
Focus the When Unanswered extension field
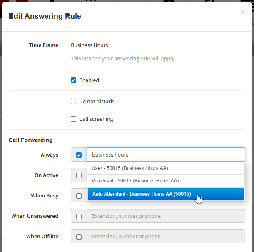point(166,216)
